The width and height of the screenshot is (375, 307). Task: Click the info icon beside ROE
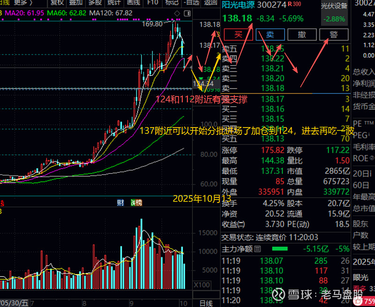tap(372, 158)
